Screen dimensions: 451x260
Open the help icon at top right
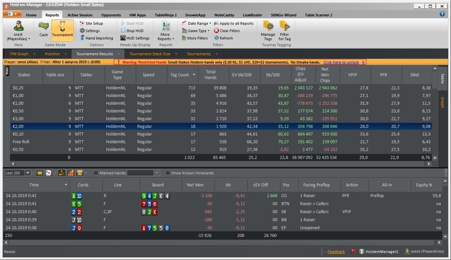tap(442, 14)
